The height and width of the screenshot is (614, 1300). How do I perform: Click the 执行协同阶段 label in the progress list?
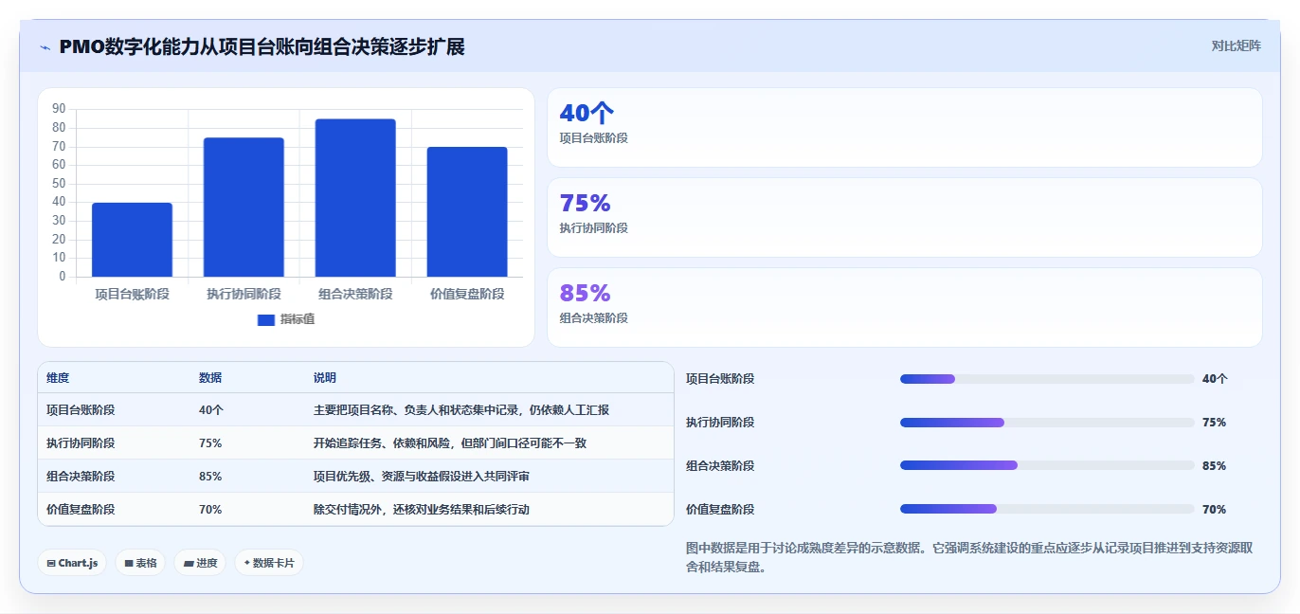[x=720, y=423]
